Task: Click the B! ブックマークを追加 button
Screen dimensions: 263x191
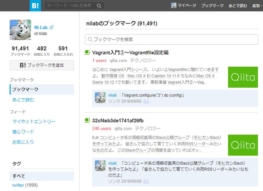Action: [42, 65]
